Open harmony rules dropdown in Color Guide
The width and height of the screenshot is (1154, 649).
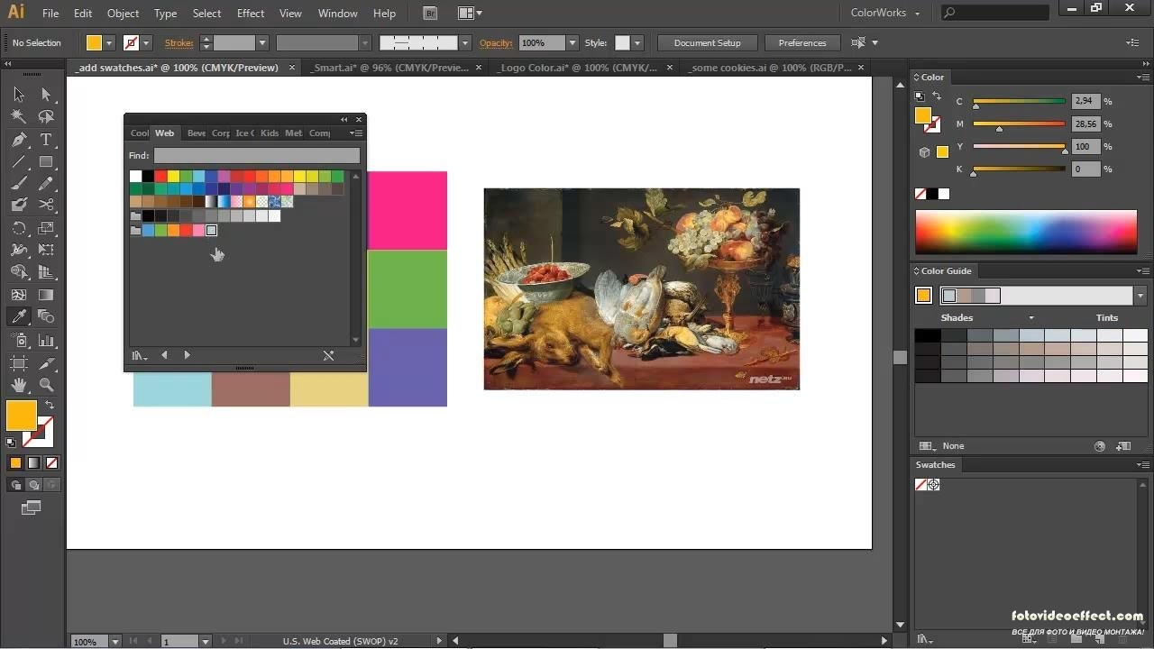[x=1140, y=296]
